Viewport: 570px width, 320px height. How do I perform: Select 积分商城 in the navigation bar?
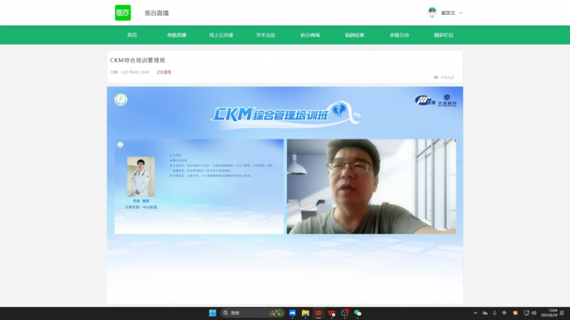click(x=310, y=35)
